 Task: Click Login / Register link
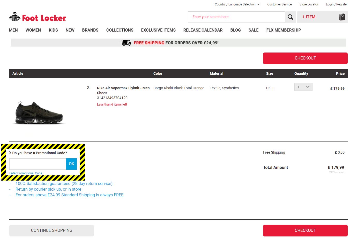[337, 4]
